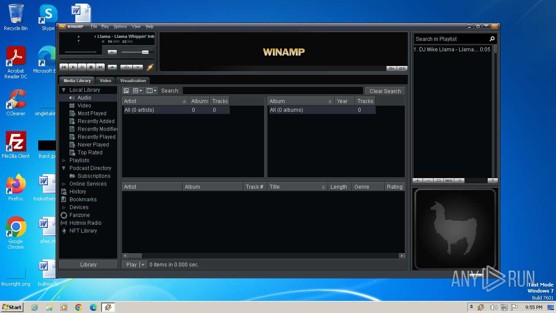Select DJ Mike Llama playlist entry
556x313 pixels.
[x=452, y=50]
